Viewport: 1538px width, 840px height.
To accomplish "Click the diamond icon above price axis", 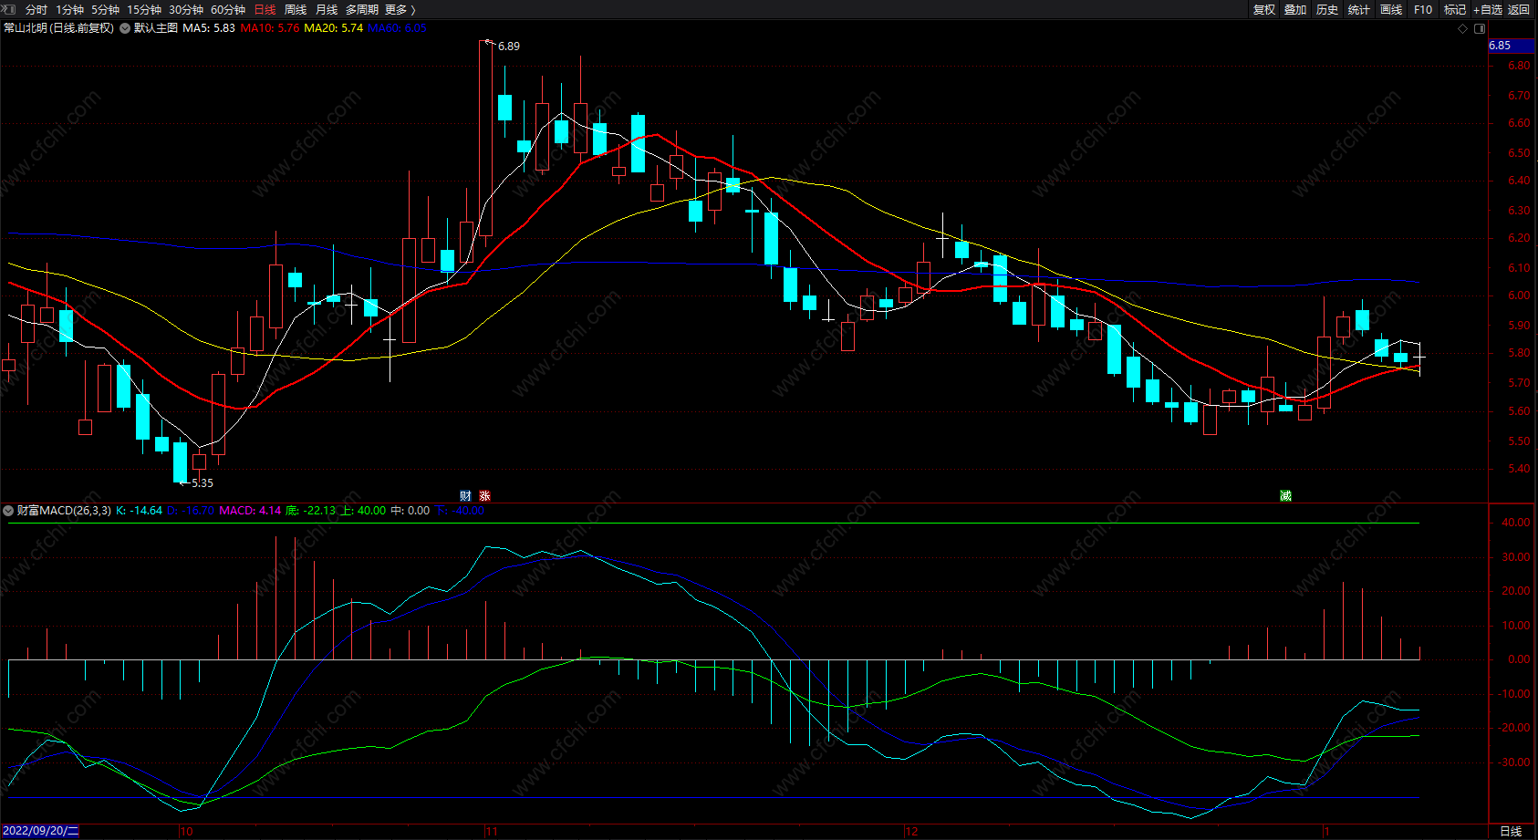I will point(1463,28).
